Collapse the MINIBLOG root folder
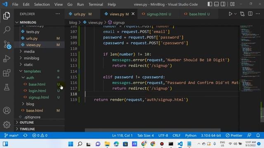264x148 pixels. click(x=40, y=22)
